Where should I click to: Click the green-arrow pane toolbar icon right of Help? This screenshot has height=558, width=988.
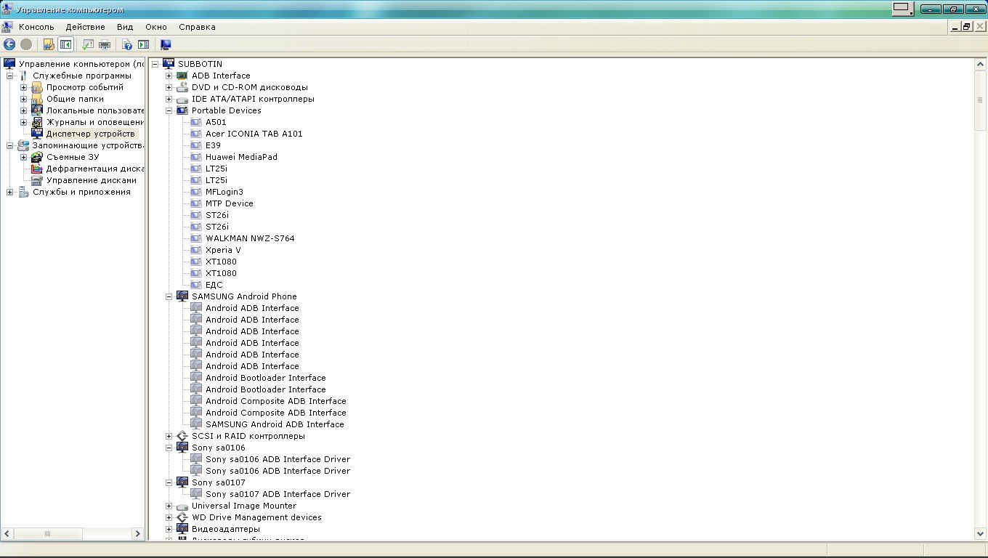click(143, 44)
